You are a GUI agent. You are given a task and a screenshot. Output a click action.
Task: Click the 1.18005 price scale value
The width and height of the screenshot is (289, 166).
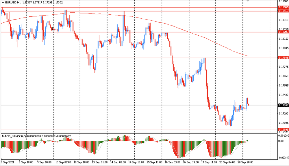tap(284, 48)
